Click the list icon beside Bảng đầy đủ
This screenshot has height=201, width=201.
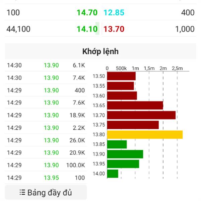click(22, 193)
